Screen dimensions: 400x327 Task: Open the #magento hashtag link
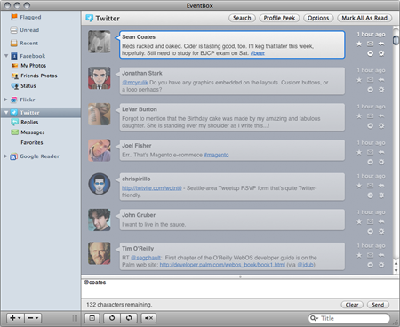(216, 155)
